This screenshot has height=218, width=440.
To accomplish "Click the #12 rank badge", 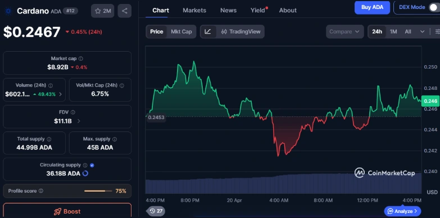I will [70, 11].
